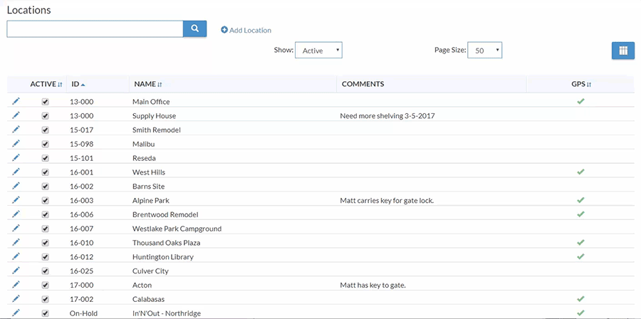Uncheck Active for Barns Site
Screen dimensions: 641x319
(46, 187)
